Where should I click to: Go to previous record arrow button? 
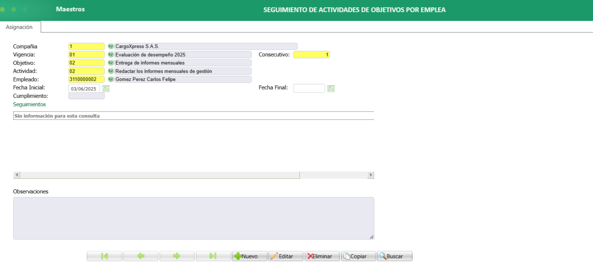click(x=140, y=256)
